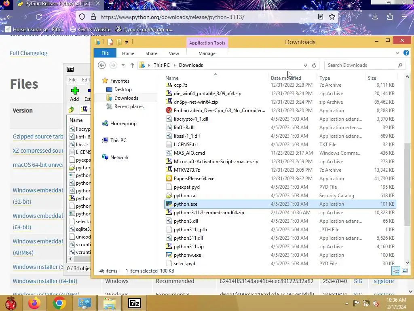Open the 7-Zip taskbar icon
Image resolution: width=414 pixels, height=311 pixels.
[x=134, y=303]
